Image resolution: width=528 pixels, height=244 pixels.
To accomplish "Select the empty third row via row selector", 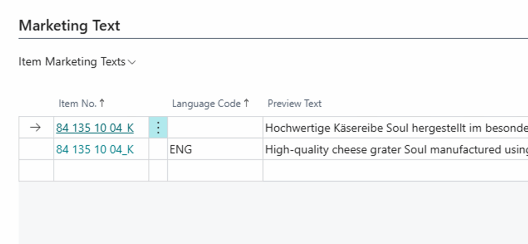I will click(36, 170).
